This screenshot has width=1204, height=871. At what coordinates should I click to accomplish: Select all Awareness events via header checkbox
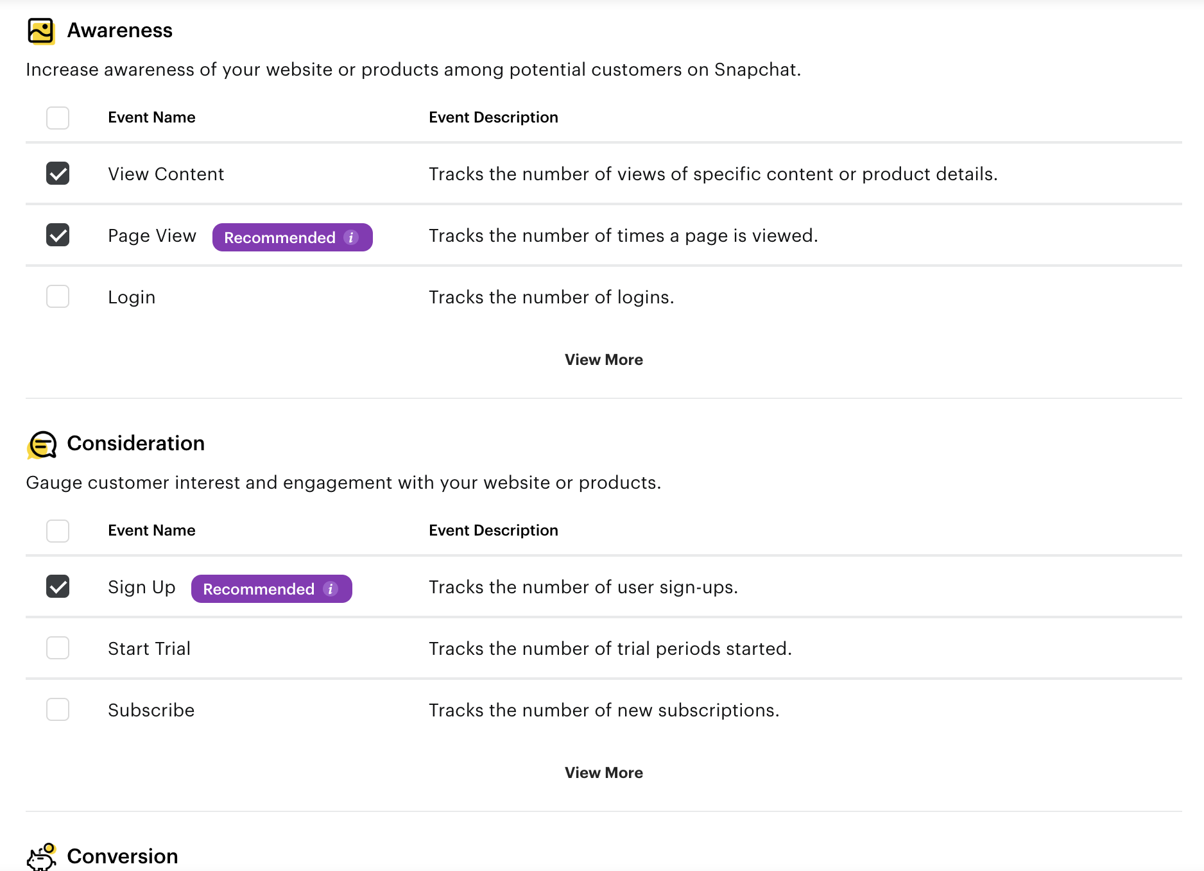pos(58,117)
